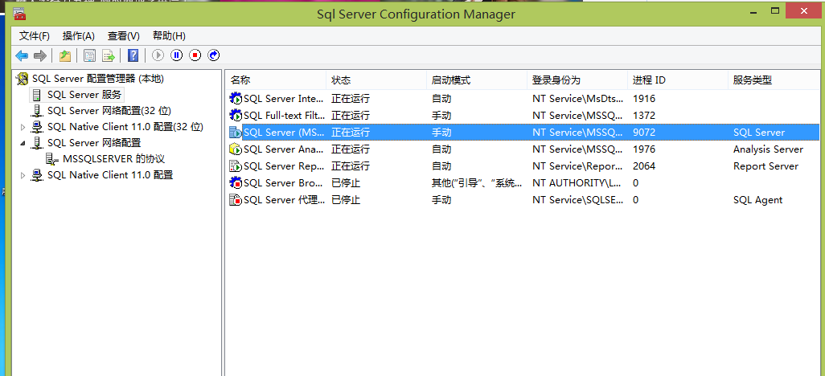Click the NT AUTHORITY\L... login cell
Screen dimensions: 825x376
tap(577, 183)
